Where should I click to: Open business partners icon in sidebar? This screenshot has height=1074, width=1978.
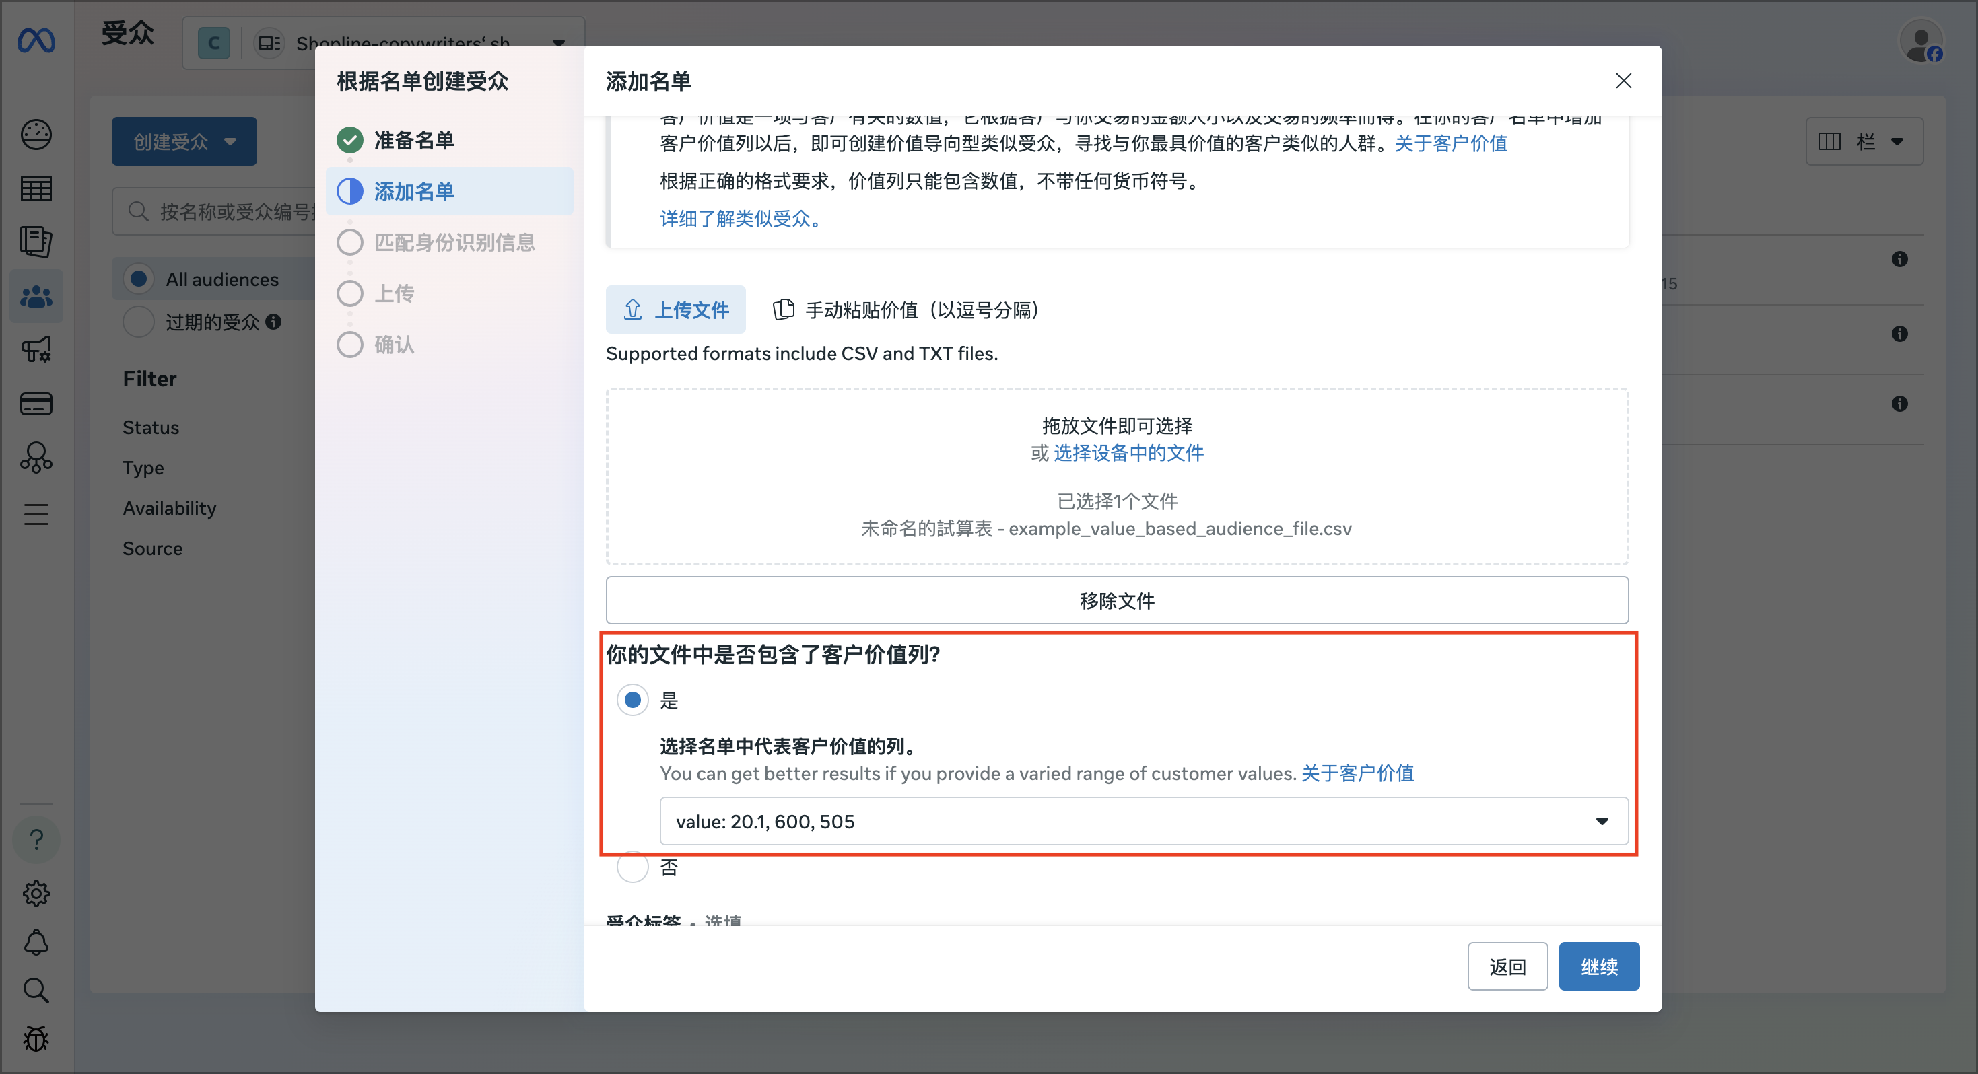(36, 458)
